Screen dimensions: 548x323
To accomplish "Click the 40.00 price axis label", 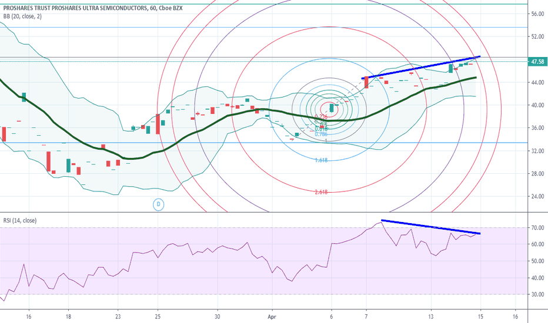I will 537,105.
